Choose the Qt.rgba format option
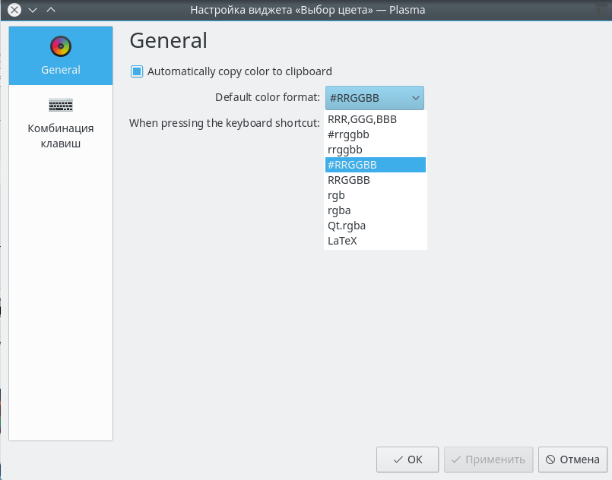This screenshot has height=480, width=612. (375, 226)
